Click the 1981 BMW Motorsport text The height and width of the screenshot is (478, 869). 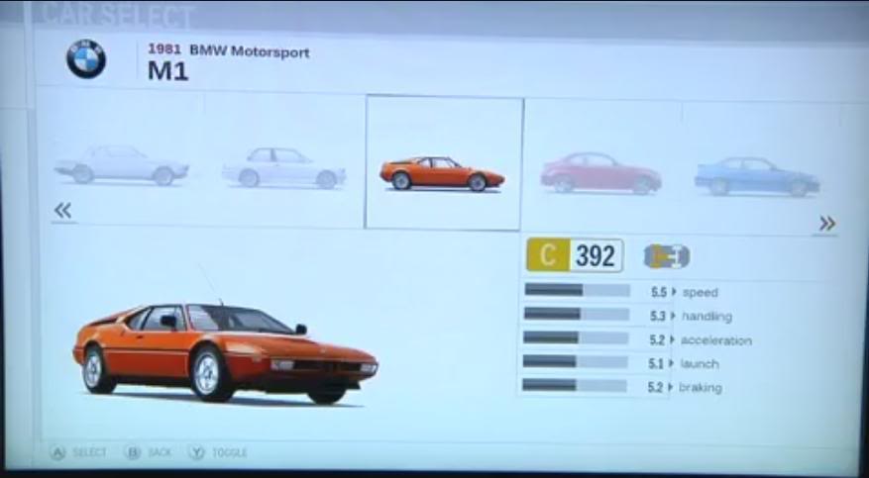coord(228,50)
